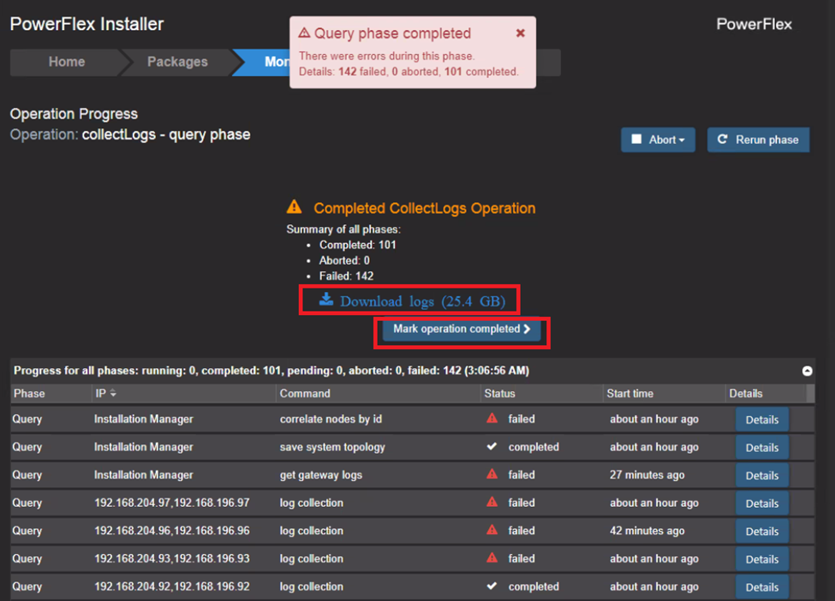Open Details for the 192.168.204.96 row
Screen dimensions: 835x601
pos(762,532)
